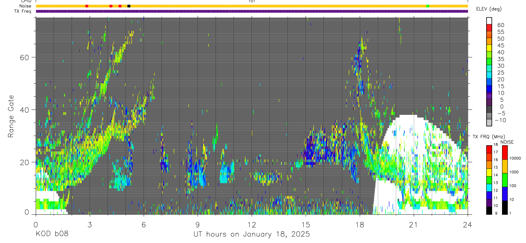Click the '11' label on the TX FRQ colorbar
This screenshot has width=526, height=243.
click(x=496, y=198)
